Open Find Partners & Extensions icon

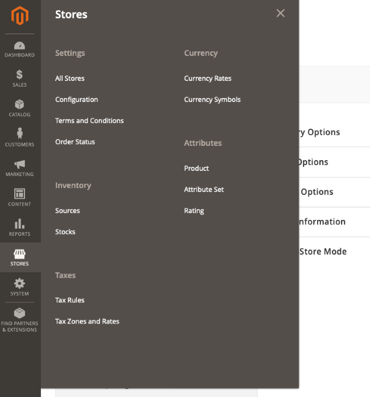[x=20, y=313]
